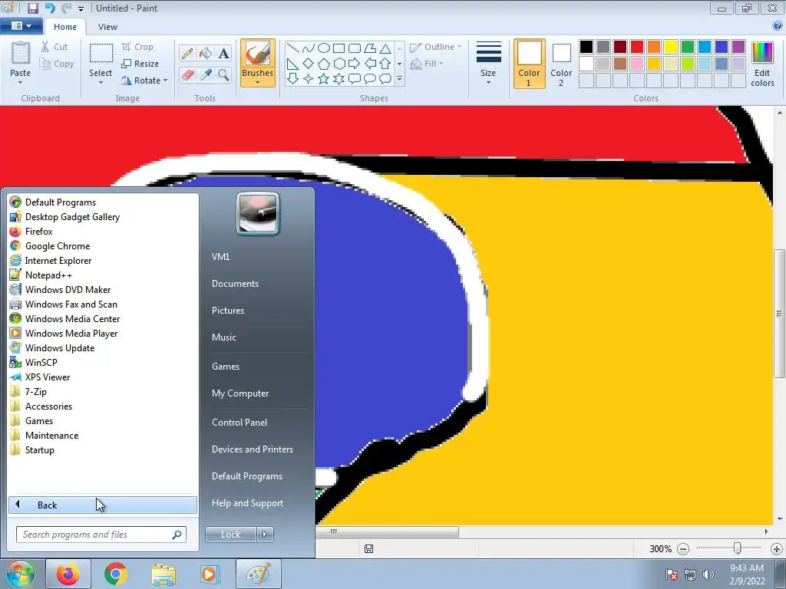Open Devices and Printers in Start menu

(x=253, y=449)
